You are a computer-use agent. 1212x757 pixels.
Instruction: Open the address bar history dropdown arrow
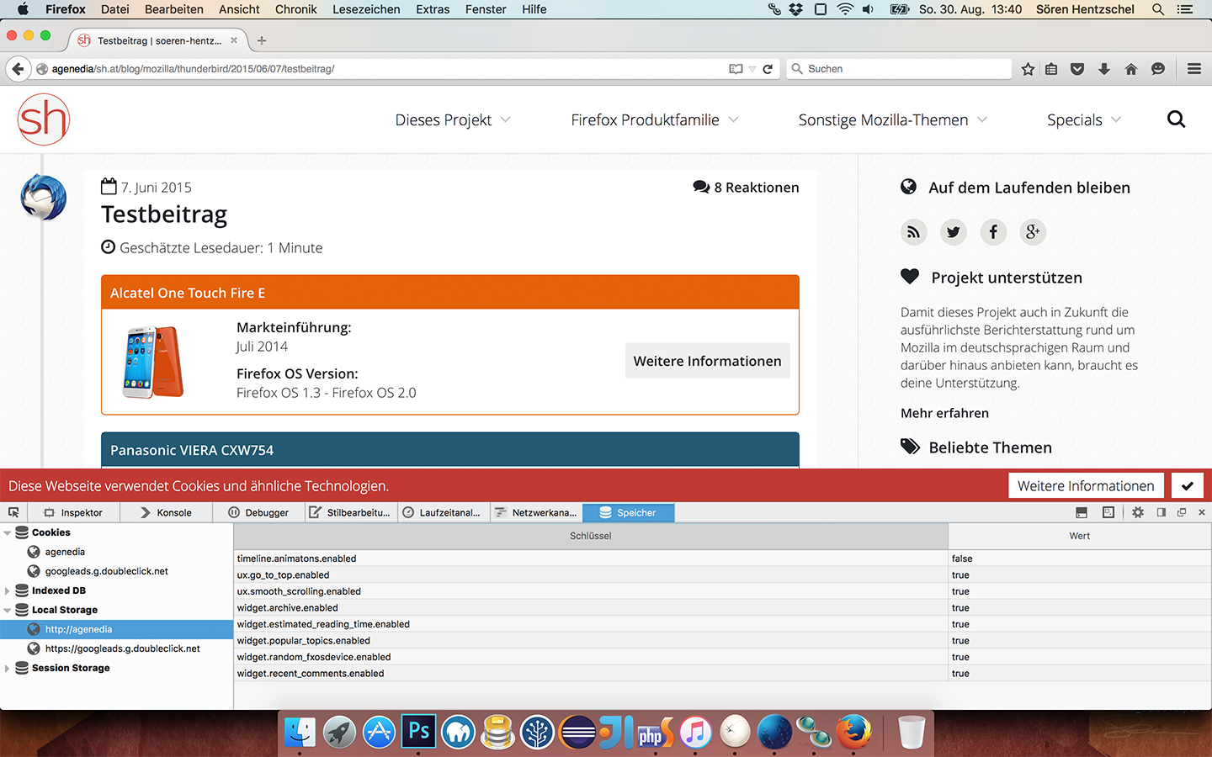pyautogui.click(x=752, y=69)
